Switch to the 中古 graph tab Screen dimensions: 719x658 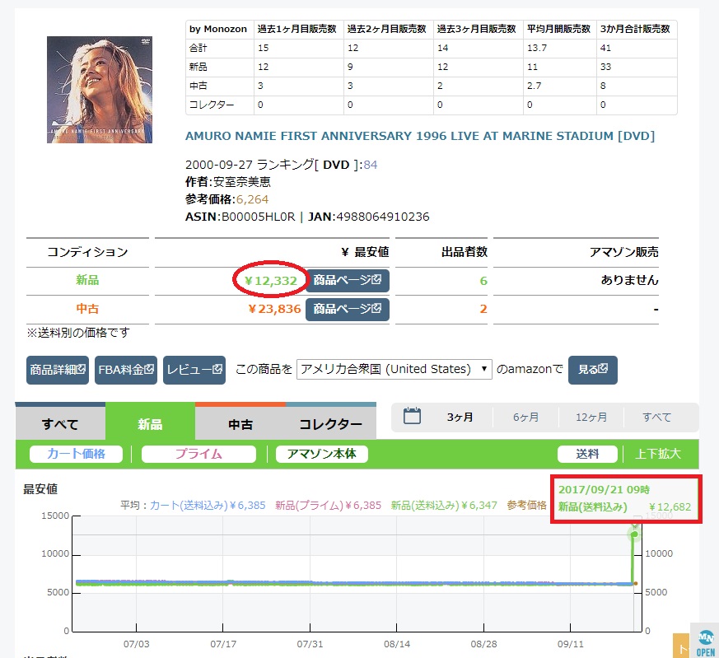tap(240, 423)
